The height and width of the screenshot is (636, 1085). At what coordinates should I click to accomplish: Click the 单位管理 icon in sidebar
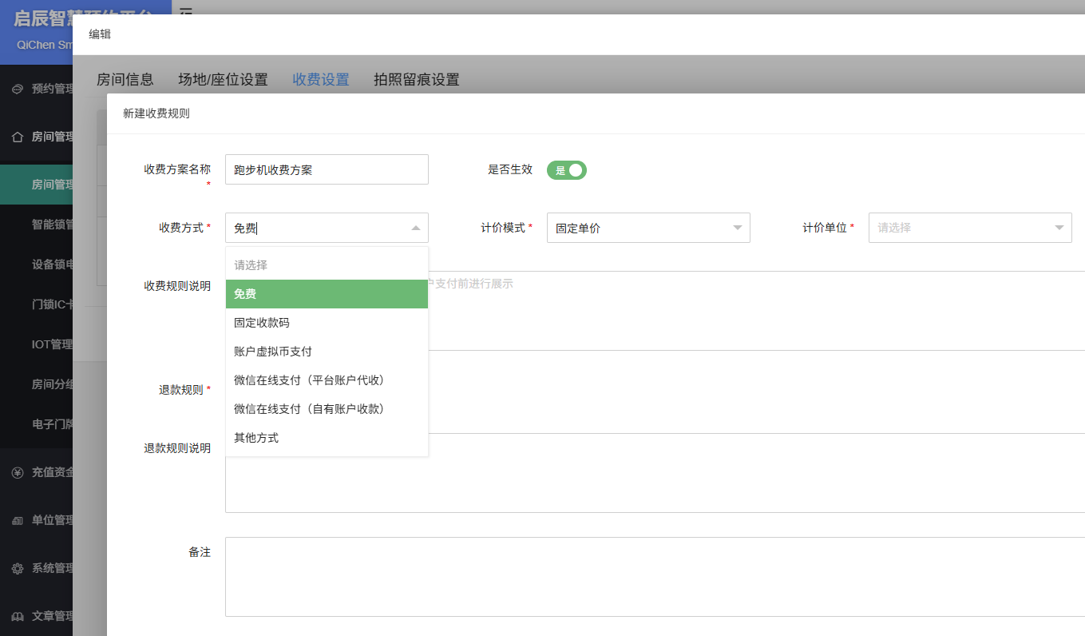[x=18, y=520]
